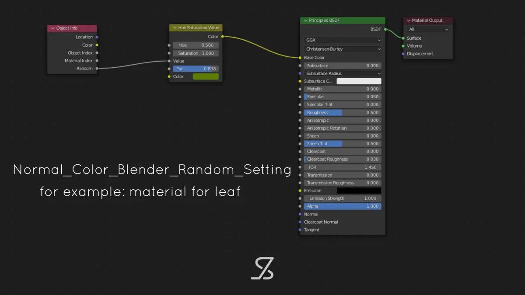This screenshot has width=525, height=295.
Task: Click the Hue value field 0.500
Action: (196, 45)
